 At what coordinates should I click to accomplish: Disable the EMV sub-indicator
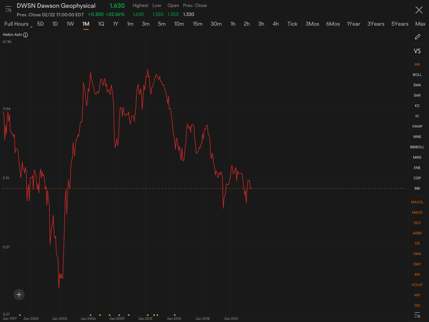tap(417, 264)
